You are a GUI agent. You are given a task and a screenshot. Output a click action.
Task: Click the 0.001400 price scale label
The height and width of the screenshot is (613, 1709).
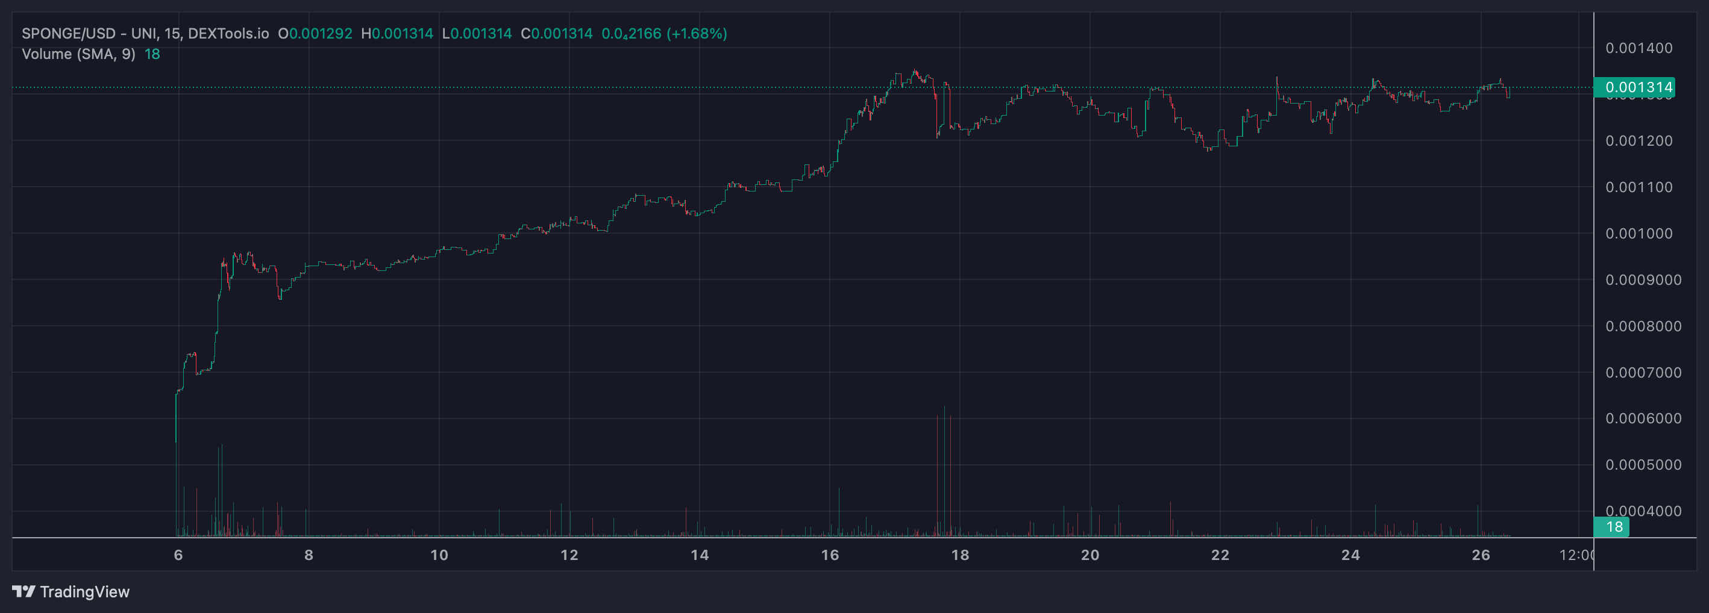pos(1638,48)
